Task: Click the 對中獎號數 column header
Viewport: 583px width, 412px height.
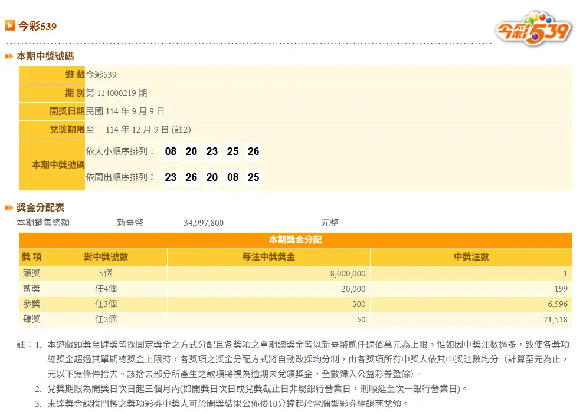Action: click(106, 257)
